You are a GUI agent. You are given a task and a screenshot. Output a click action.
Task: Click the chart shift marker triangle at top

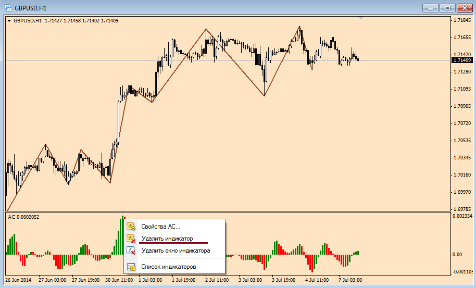point(360,19)
